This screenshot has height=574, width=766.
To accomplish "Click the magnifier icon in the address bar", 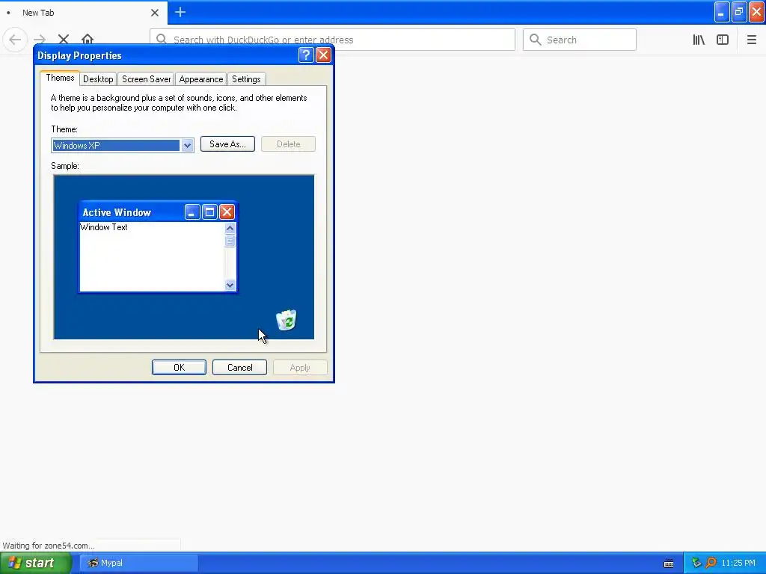I will 162,39.
